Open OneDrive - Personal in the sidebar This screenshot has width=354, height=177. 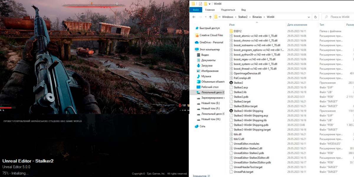[209, 42]
